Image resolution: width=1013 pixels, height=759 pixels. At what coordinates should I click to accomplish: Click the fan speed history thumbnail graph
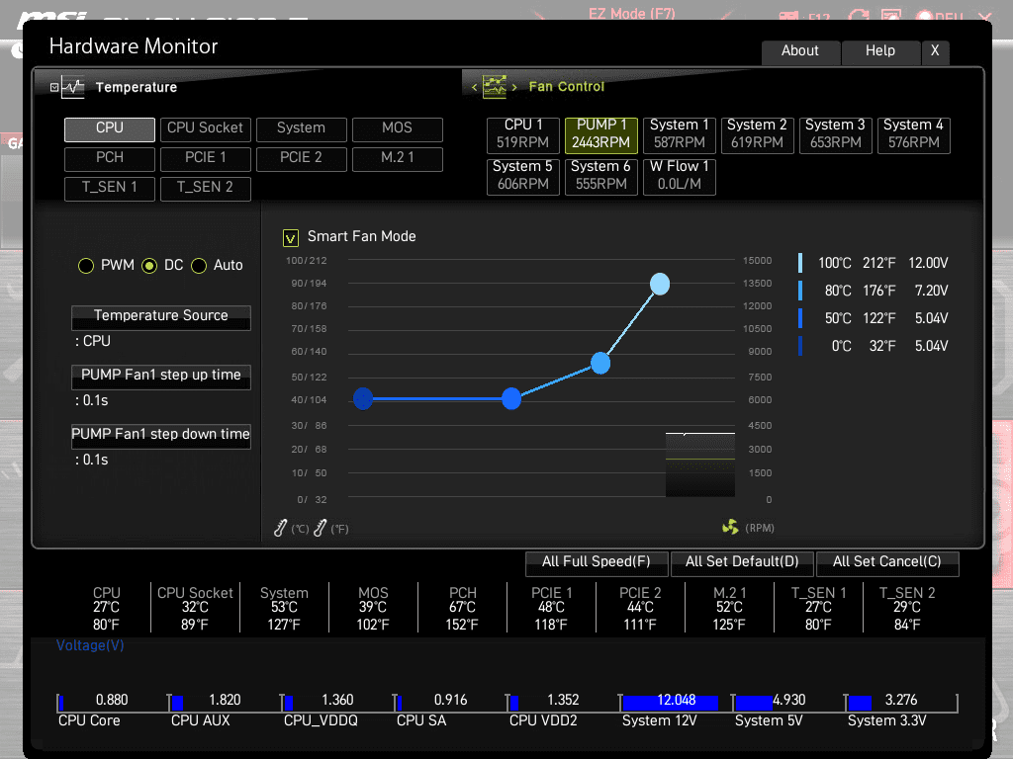point(700,464)
